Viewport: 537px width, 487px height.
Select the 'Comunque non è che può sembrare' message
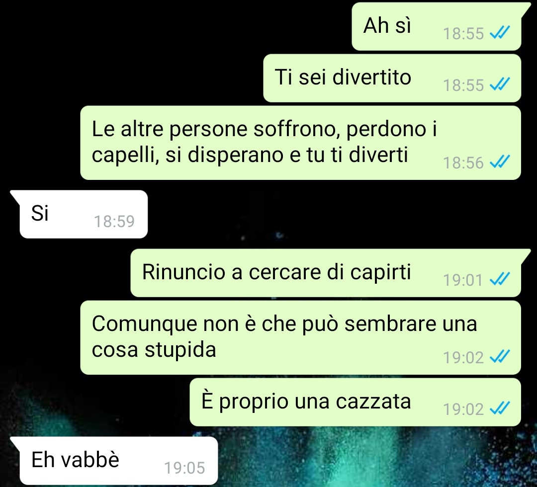[x=300, y=337]
